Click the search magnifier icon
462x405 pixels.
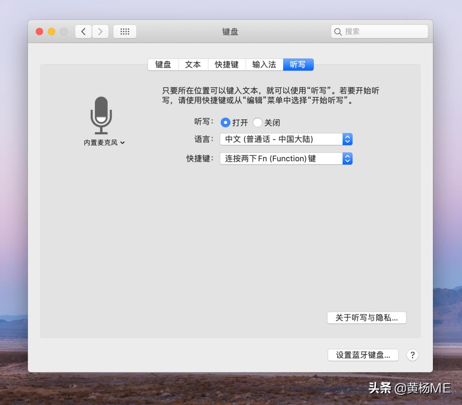click(x=338, y=31)
